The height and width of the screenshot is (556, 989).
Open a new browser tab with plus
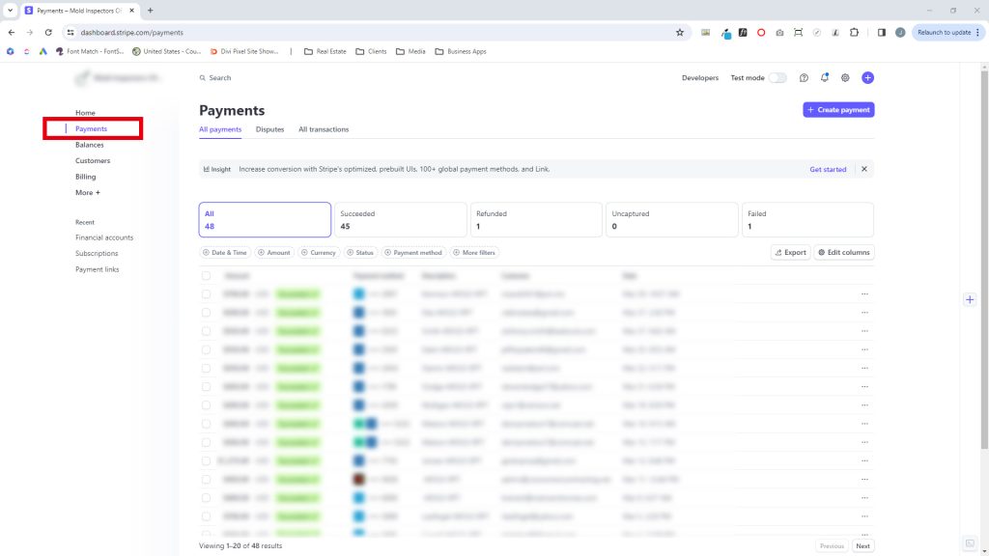coord(150,10)
